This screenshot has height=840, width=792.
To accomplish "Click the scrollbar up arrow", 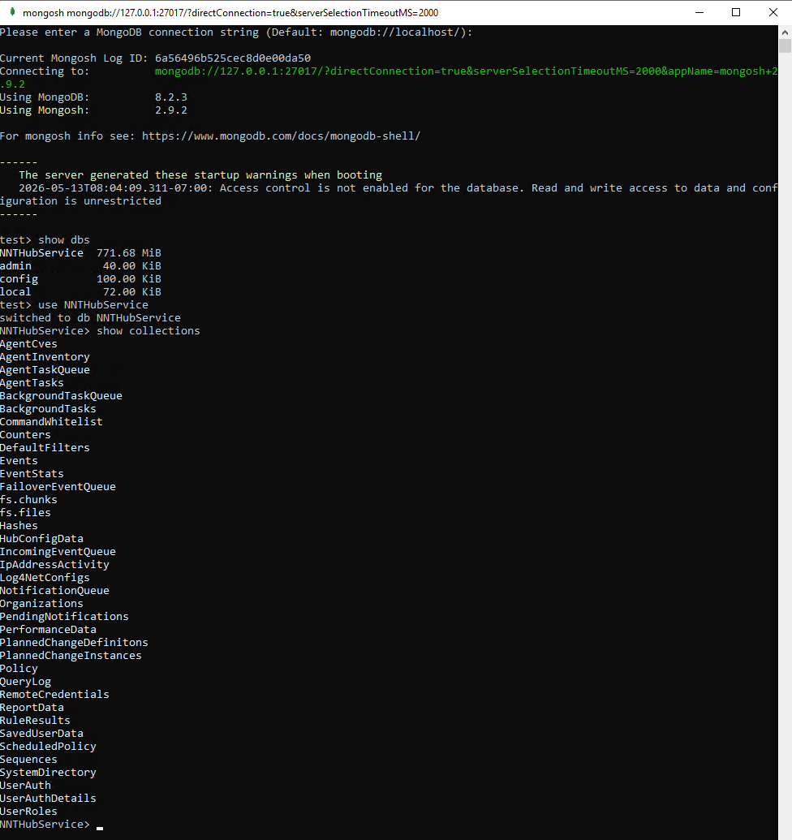I will [x=785, y=32].
